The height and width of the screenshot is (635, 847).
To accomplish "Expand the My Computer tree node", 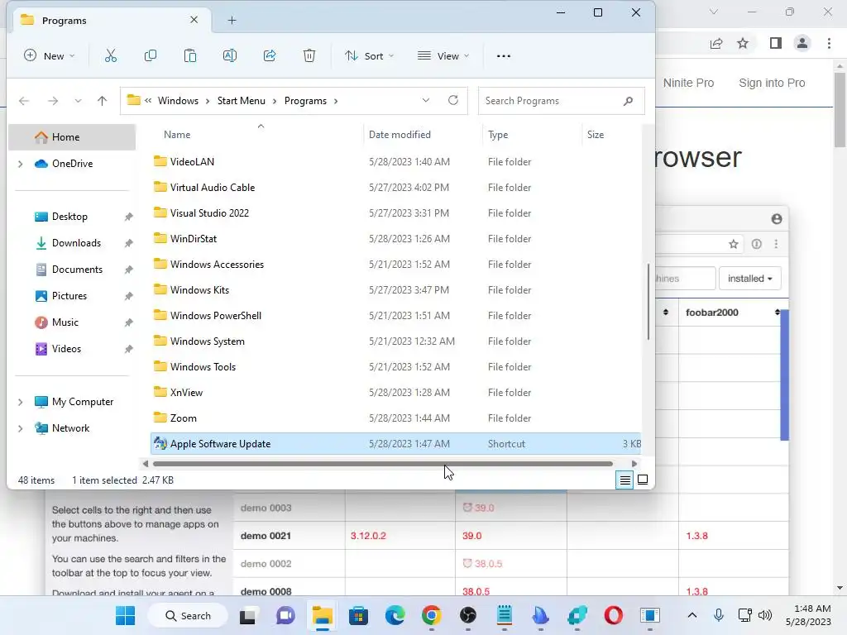I will coord(21,402).
